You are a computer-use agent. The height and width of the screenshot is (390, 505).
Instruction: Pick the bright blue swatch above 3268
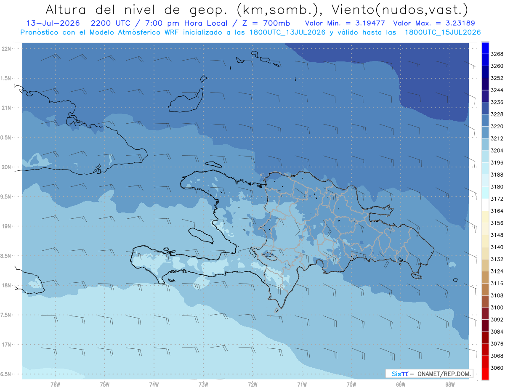click(x=485, y=48)
